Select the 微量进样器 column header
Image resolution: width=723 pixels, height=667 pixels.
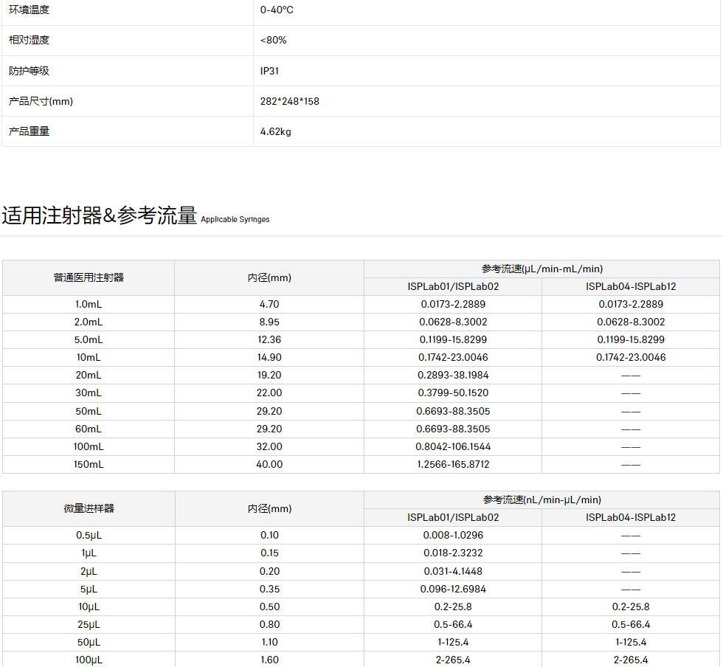point(89,509)
